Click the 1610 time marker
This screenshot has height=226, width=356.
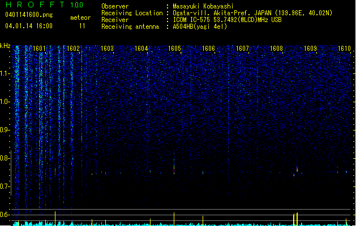coord(345,49)
